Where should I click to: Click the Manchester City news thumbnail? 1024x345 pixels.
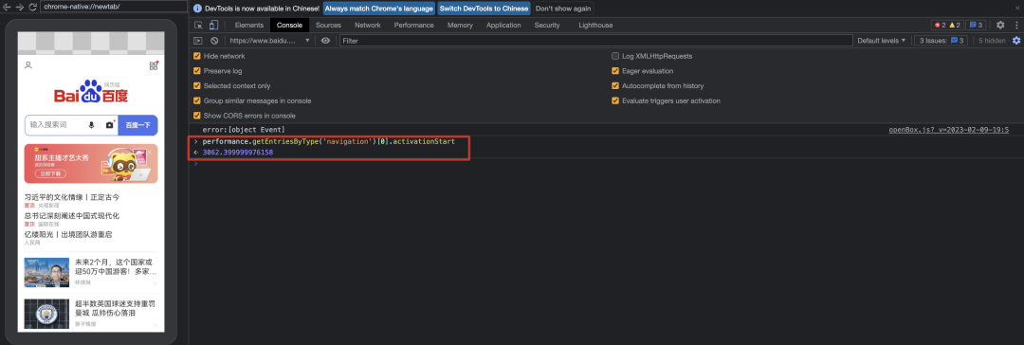46,314
